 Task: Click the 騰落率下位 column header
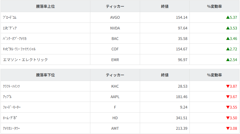click(x=45, y=75)
